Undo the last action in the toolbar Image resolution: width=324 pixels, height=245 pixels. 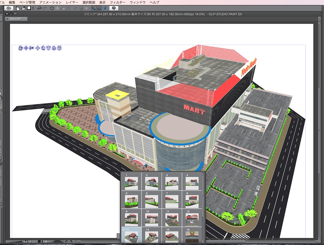(39, 8)
